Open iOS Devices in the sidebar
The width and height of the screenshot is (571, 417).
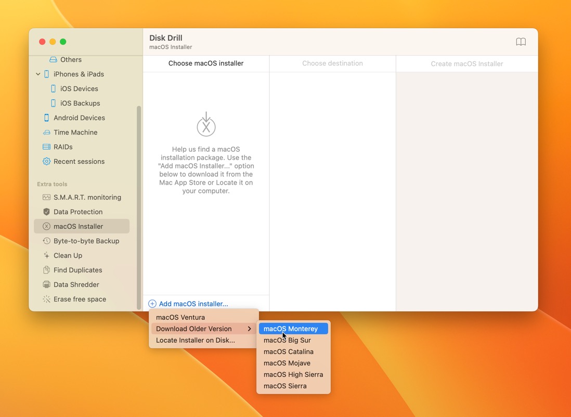[82, 88]
